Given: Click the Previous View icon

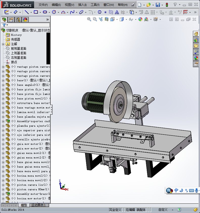Looking at the screenshot, I should (101, 19).
